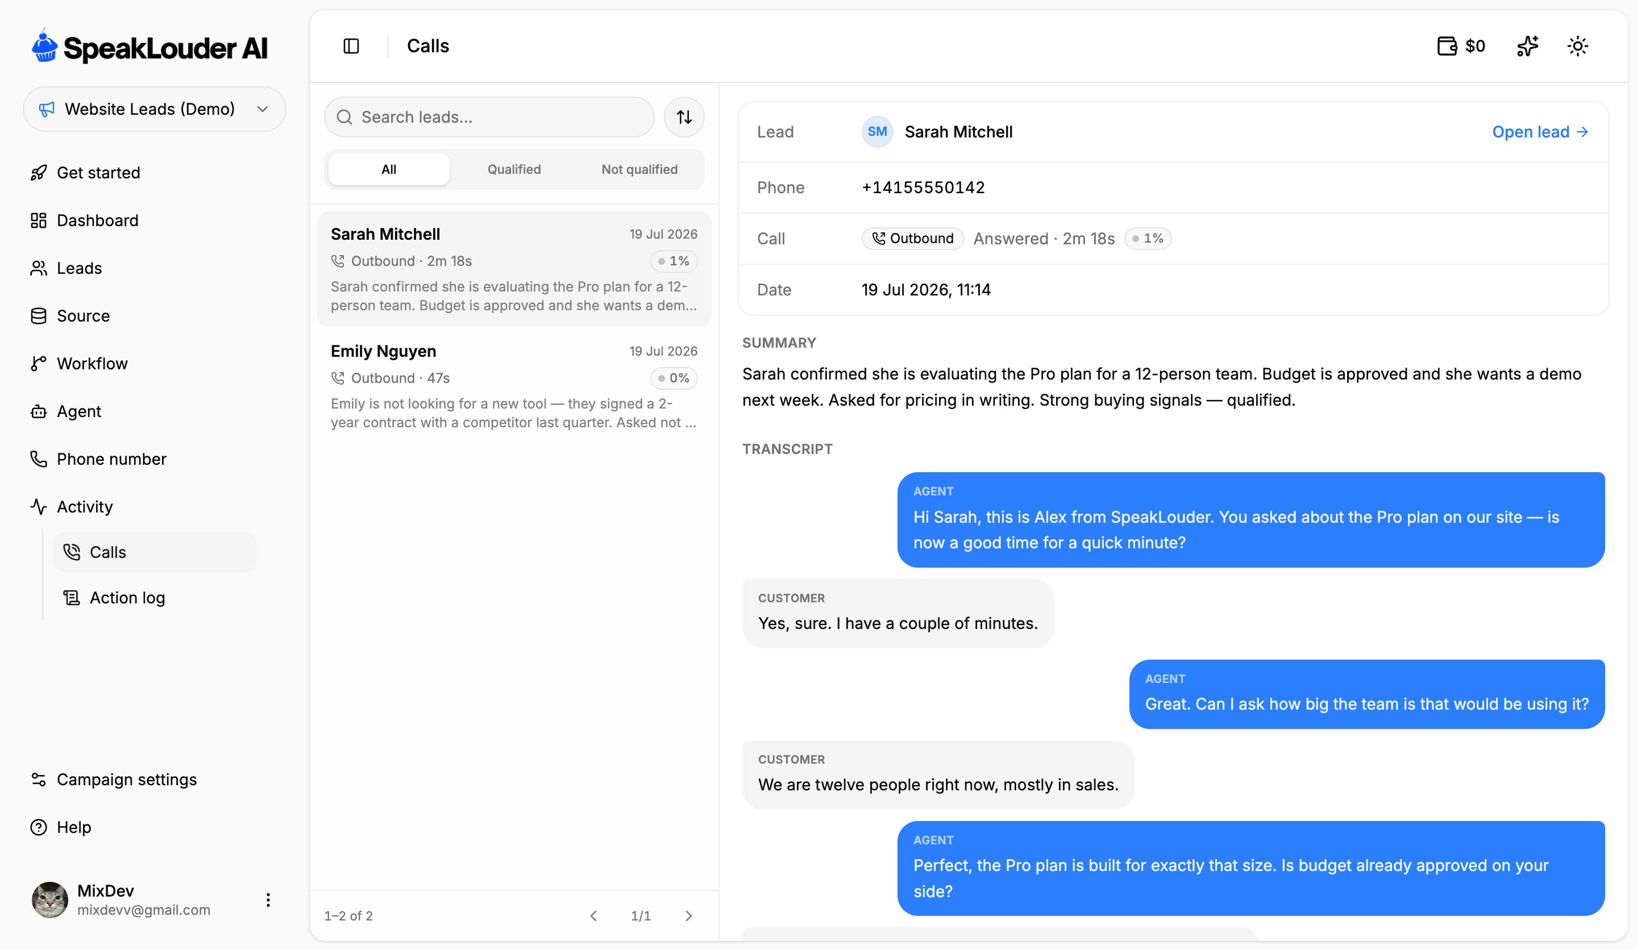Focus the Search leads field
Viewport: 1637px width, 950px height.
tap(488, 117)
